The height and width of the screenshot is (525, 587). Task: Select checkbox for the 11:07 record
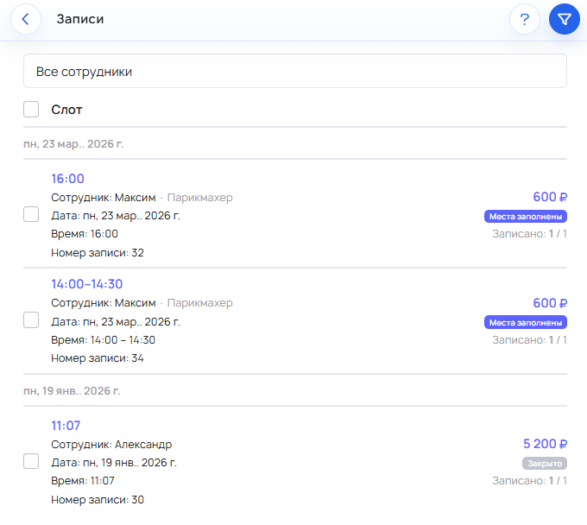point(31,461)
